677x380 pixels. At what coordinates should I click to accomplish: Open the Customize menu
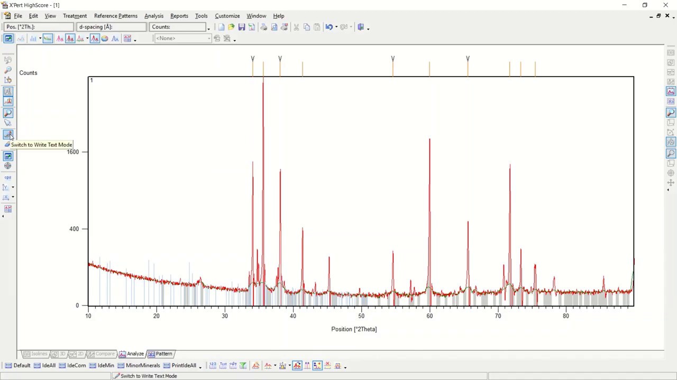tap(227, 16)
